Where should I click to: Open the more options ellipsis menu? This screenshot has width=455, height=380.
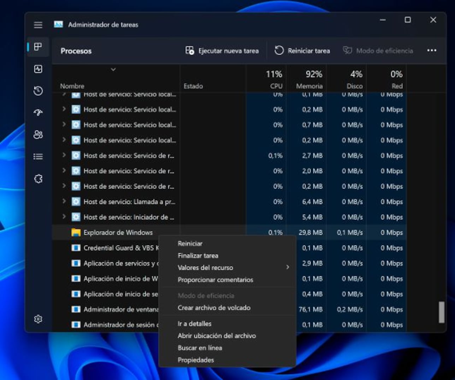point(432,51)
